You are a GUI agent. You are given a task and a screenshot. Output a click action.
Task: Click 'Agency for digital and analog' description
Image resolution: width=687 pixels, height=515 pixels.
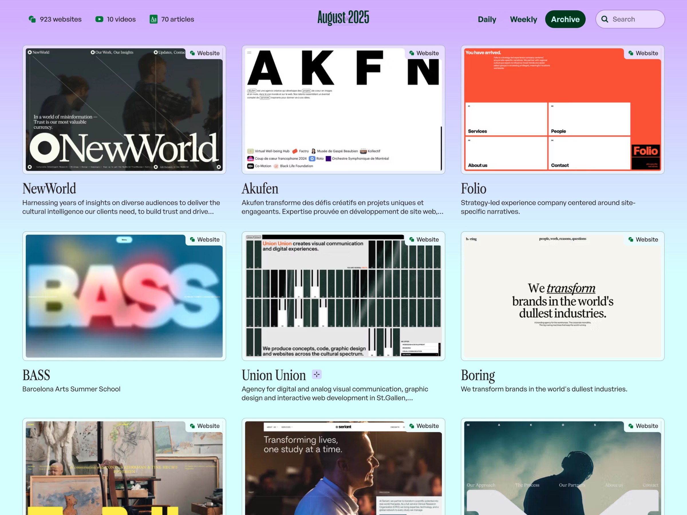[x=335, y=393]
